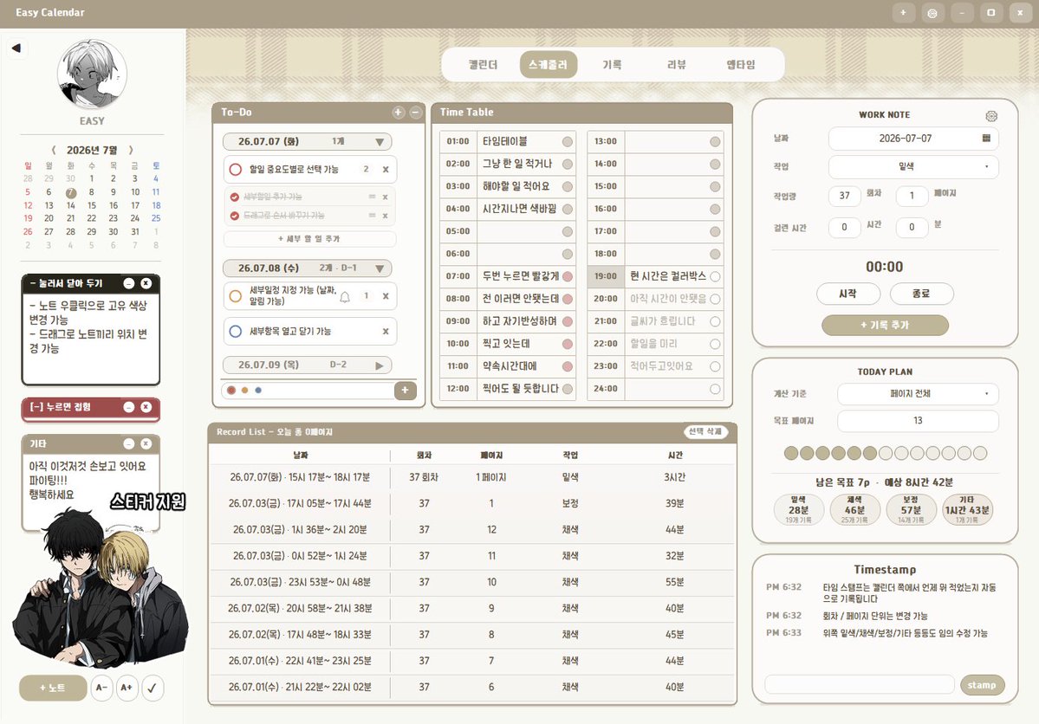Uncheck the '드래그로 순서 바꾸기 가능' subtask
Image resolution: width=1039 pixels, height=724 pixels.
pyautogui.click(x=235, y=216)
